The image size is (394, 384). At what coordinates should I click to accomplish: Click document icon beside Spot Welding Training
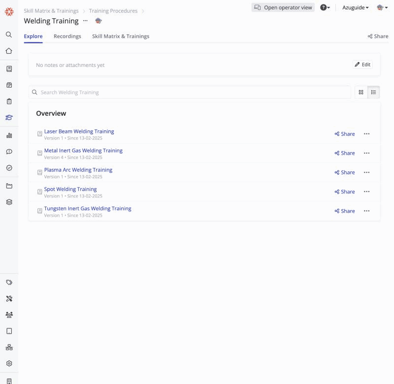click(x=40, y=192)
